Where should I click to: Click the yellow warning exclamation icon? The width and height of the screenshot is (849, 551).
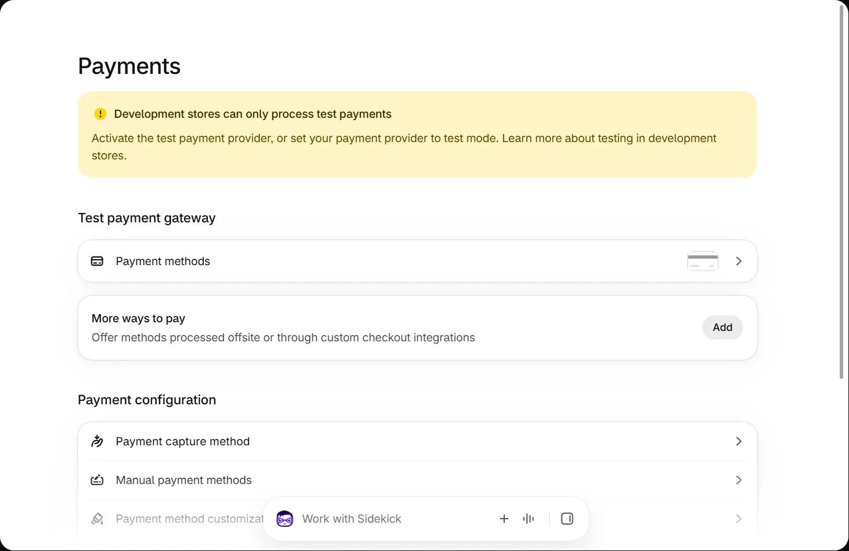pos(100,114)
